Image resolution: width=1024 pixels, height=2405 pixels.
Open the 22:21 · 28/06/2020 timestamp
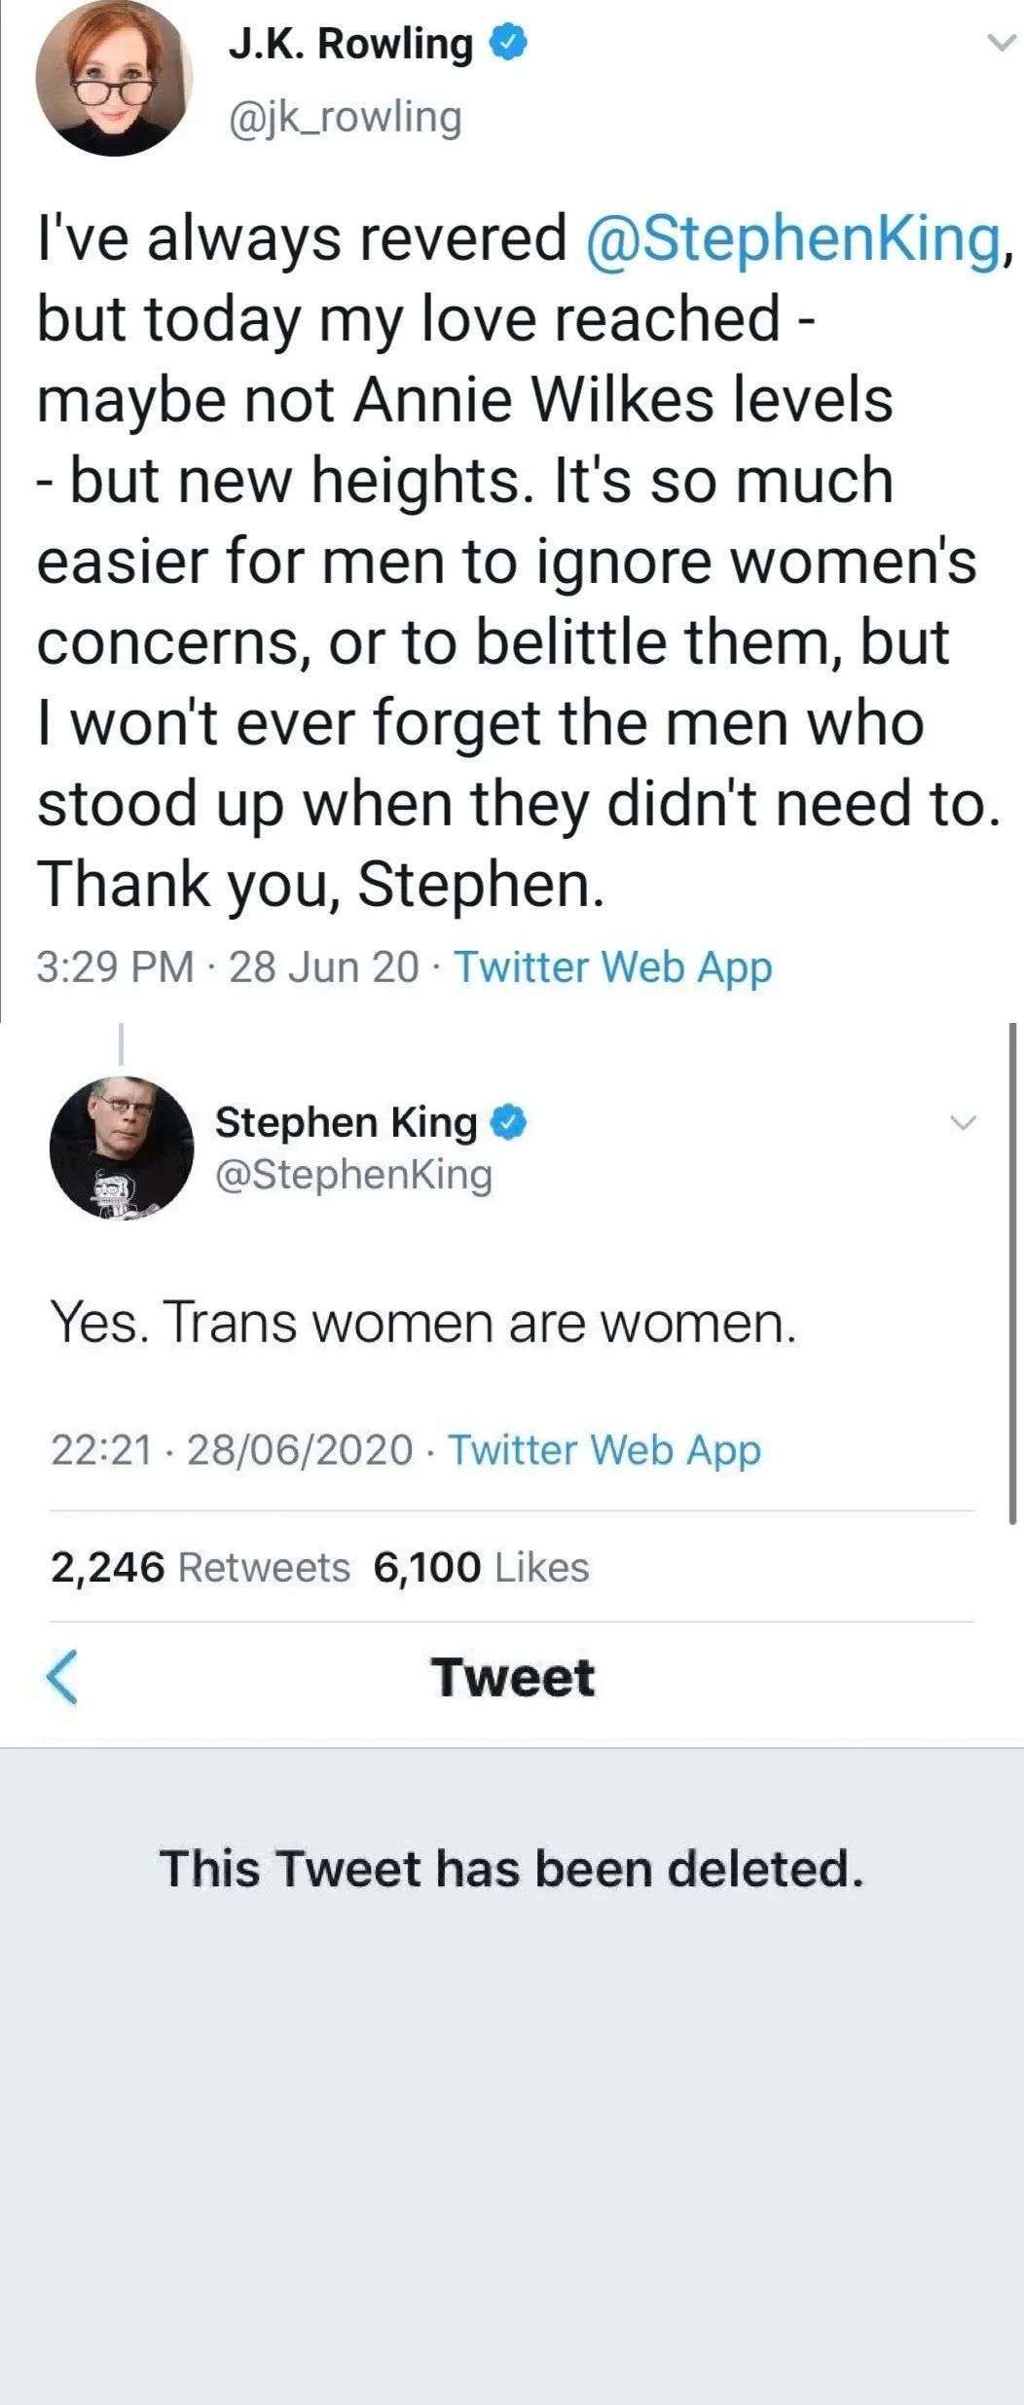232,1449
